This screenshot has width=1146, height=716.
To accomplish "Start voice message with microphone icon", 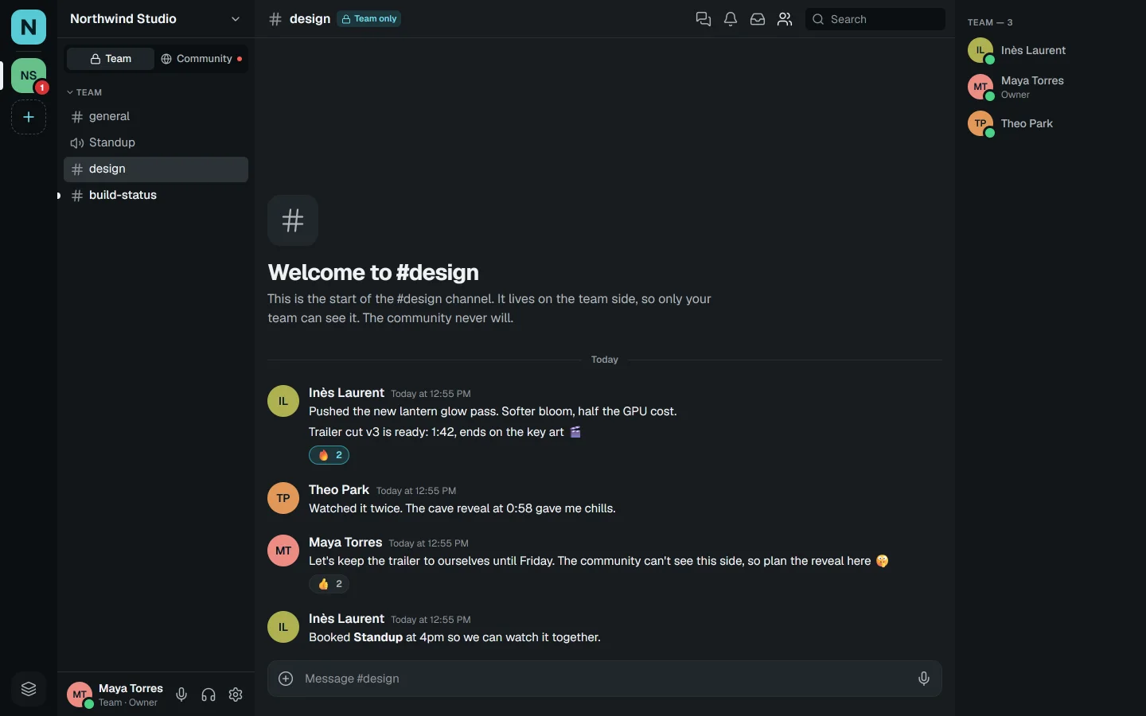I will (924, 679).
